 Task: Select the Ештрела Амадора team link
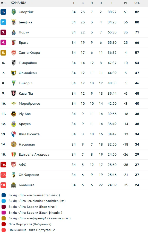34,155
